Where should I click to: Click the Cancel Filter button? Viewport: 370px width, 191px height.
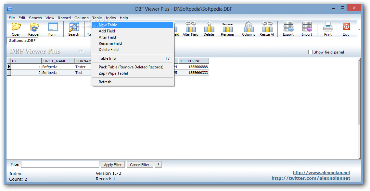click(139, 165)
